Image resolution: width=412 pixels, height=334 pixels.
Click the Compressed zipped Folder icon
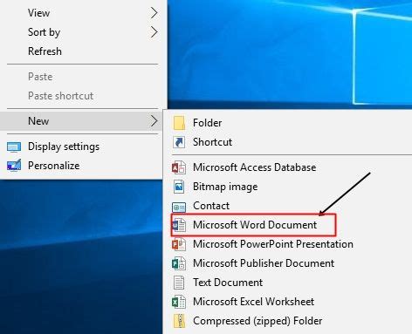(x=179, y=321)
